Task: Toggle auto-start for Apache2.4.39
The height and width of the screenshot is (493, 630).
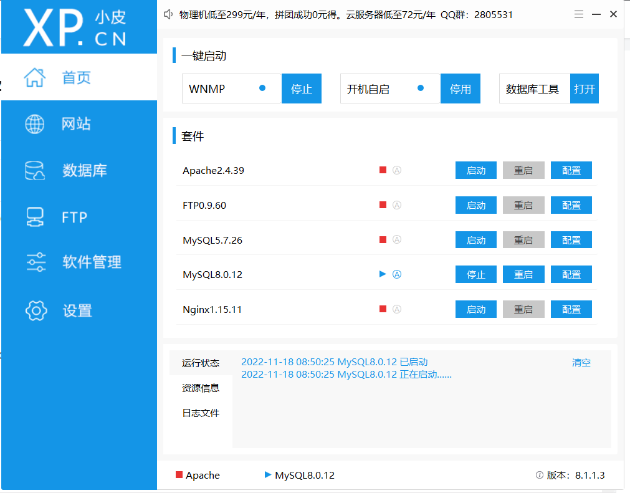Action: (x=397, y=170)
